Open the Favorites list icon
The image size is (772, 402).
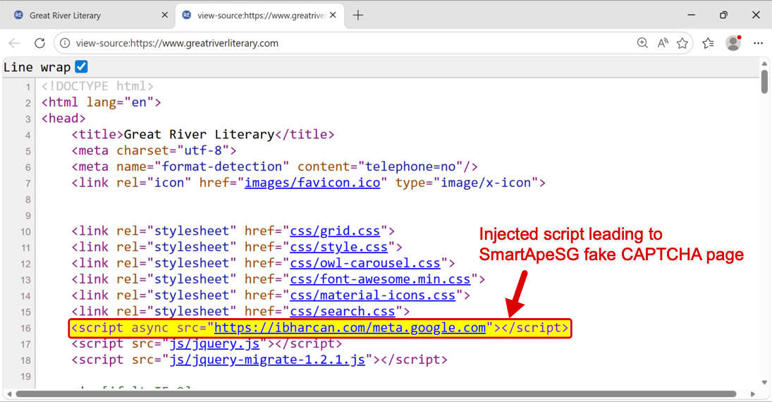[709, 43]
